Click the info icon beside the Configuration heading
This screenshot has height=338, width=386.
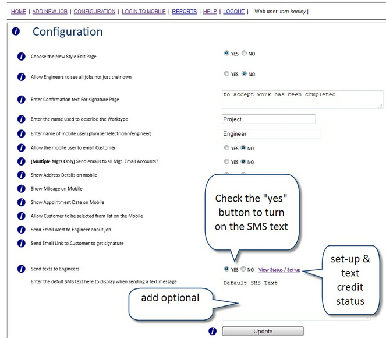click(16, 31)
